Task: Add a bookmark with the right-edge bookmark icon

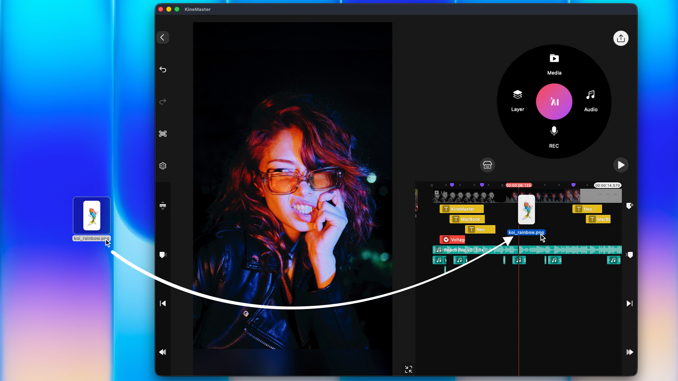Action: [630, 206]
